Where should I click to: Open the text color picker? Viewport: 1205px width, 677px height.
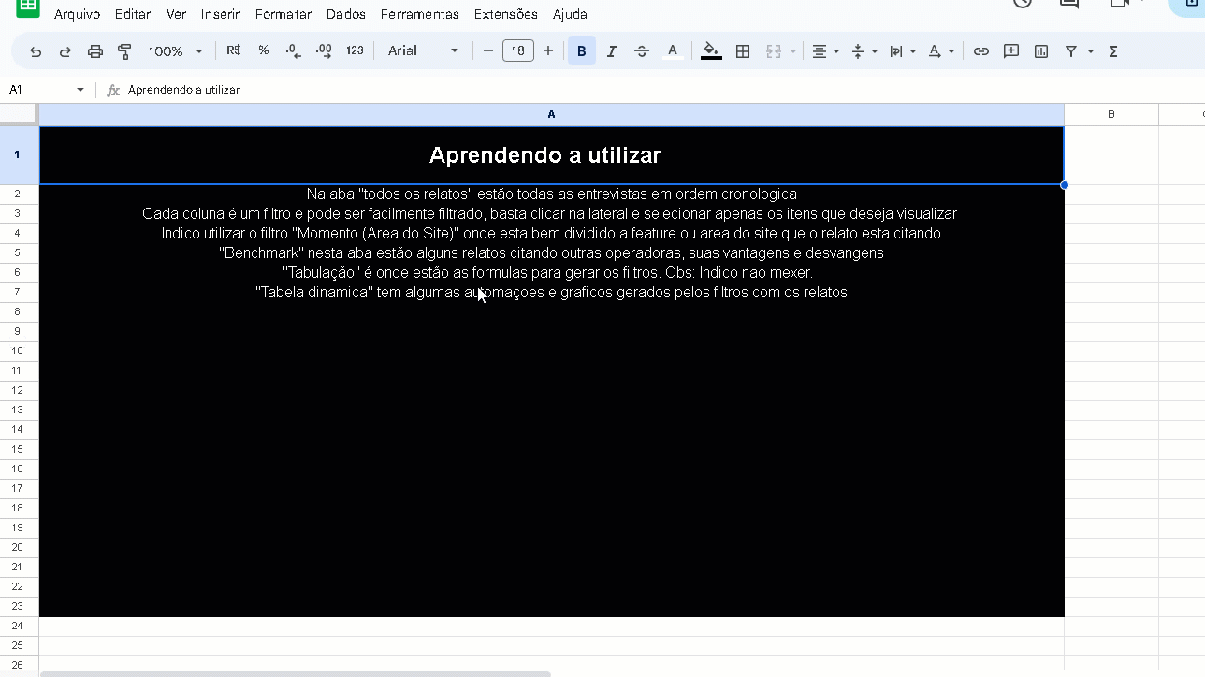[x=672, y=51]
